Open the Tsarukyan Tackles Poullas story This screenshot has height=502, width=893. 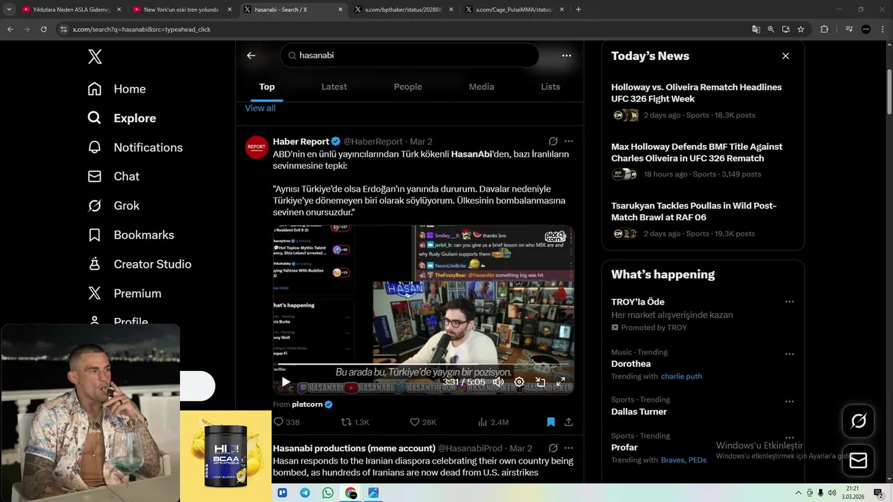coord(693,212)
